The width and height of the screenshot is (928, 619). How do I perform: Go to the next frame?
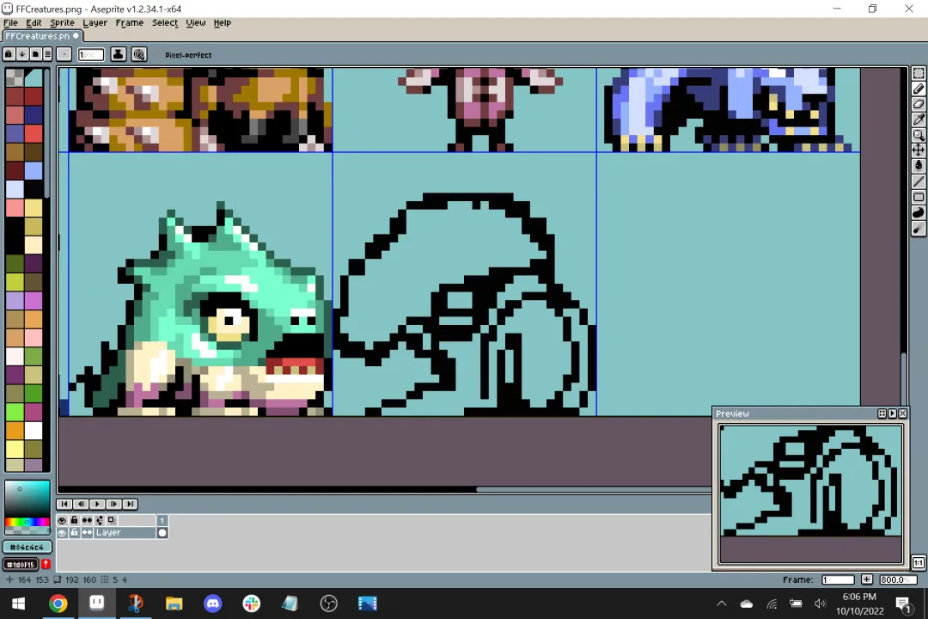point(113,504)
